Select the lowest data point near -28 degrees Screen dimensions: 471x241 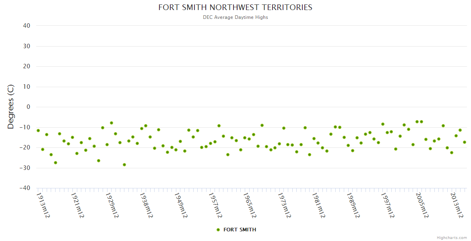(x=124, y=165)
